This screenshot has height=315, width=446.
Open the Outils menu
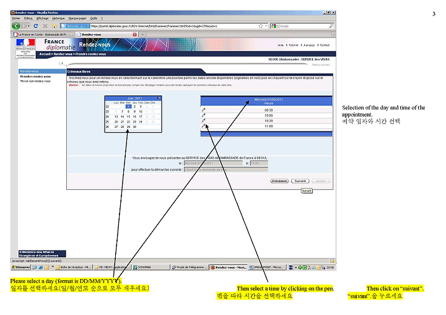point(94,18)
